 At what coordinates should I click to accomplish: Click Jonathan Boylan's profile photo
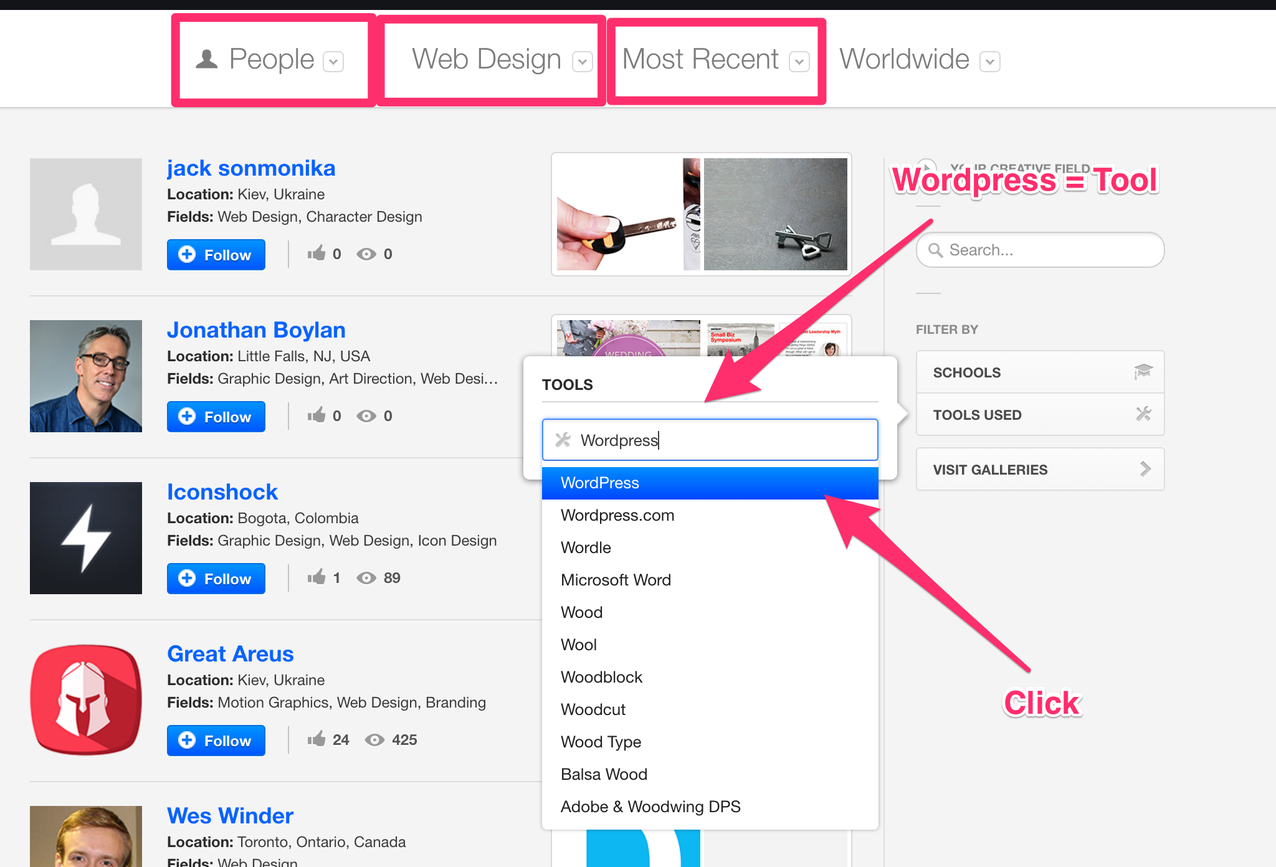(x=86, y=376)
